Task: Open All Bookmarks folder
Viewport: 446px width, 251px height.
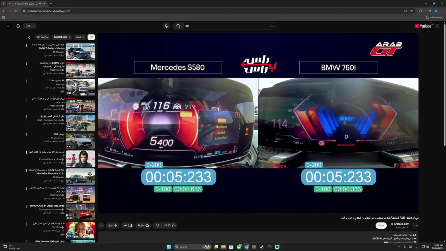Action: point(435,17)
